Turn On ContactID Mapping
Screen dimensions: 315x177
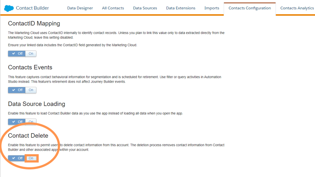coord(31,54)
